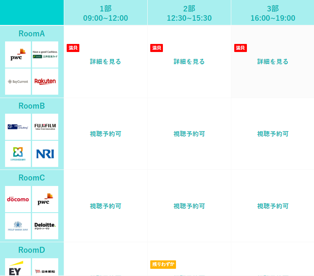Click the Deloitte logo

[x=45, y=226]
